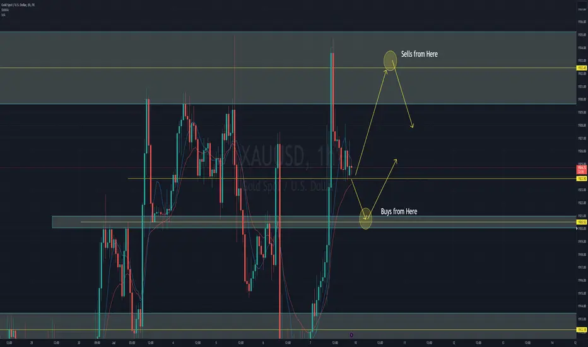Click the small purple event marker above the time axis

(x=351, y=335)
